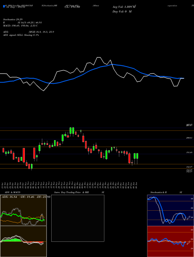The width and height of the screenshot is (194, 257).
Task: Click the MACD histogram panel
Action: (23, 241)
